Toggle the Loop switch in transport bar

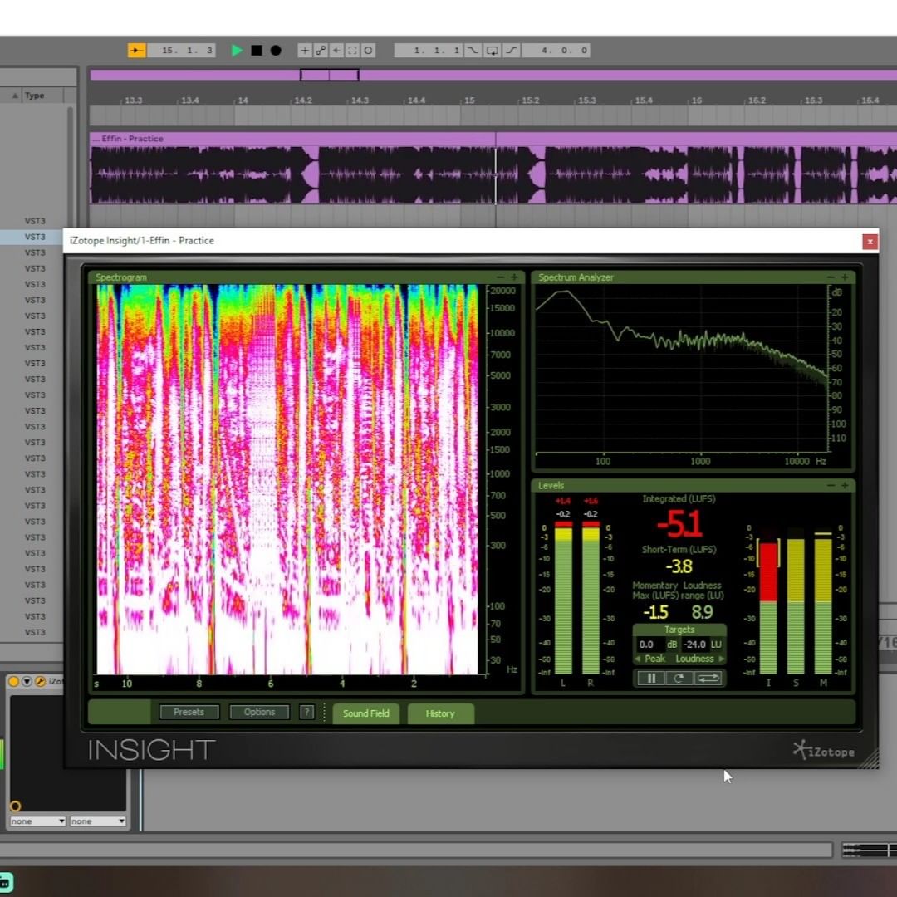[x=492, y=51]
